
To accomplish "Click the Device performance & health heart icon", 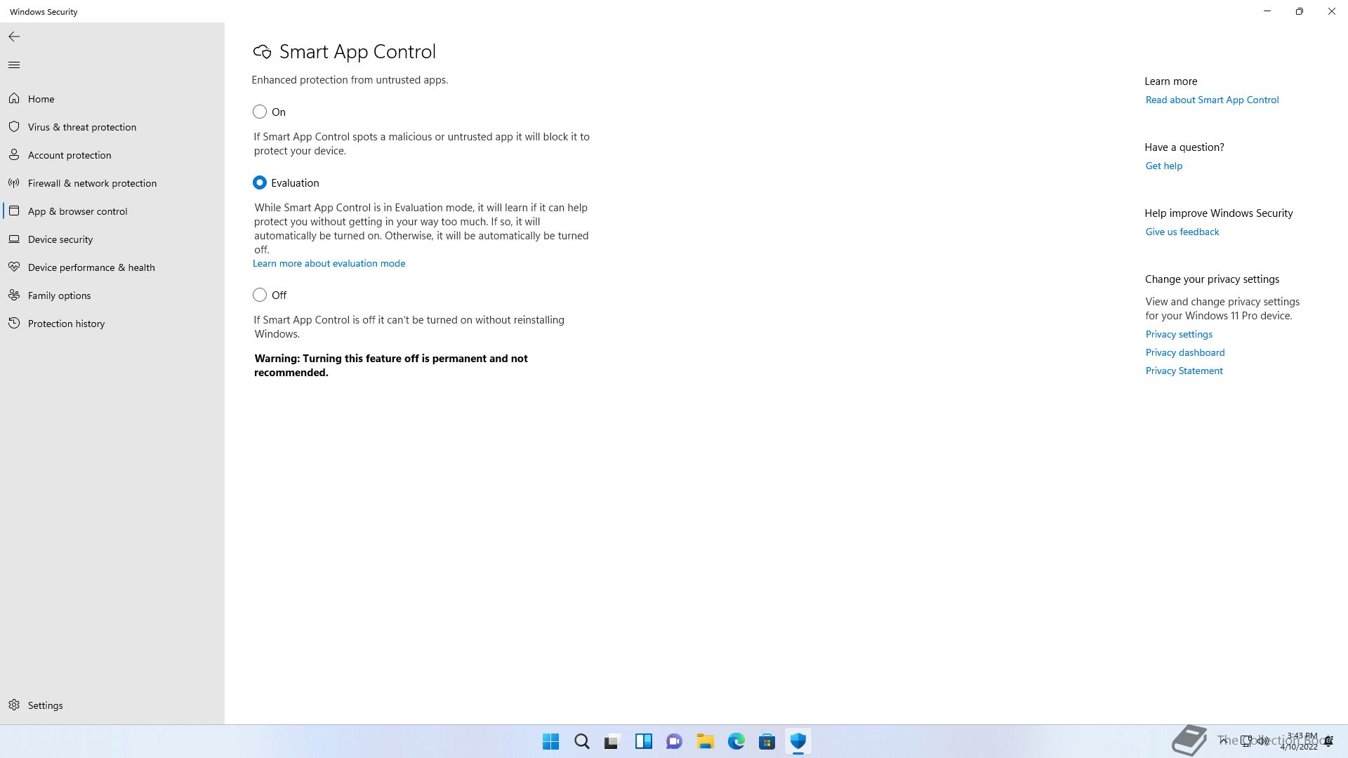I will 14,267.
